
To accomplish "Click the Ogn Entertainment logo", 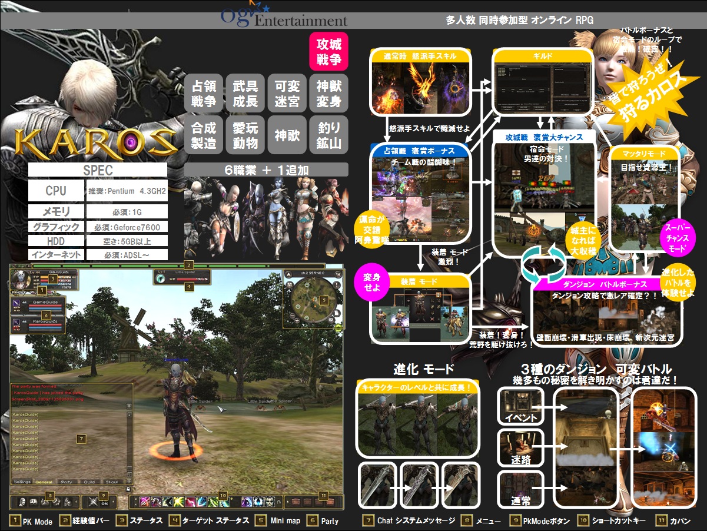I will tap(284, 16).
